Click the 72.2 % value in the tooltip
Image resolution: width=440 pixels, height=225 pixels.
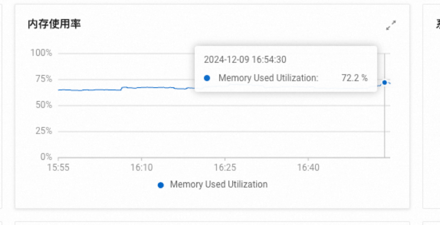click(354, 78)
